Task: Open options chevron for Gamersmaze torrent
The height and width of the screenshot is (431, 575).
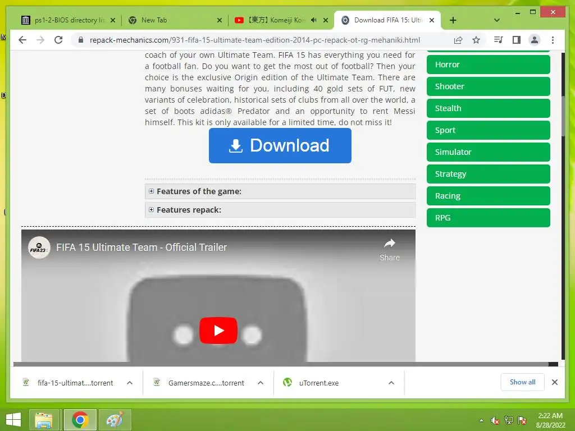Action: [x=261, y=383]
